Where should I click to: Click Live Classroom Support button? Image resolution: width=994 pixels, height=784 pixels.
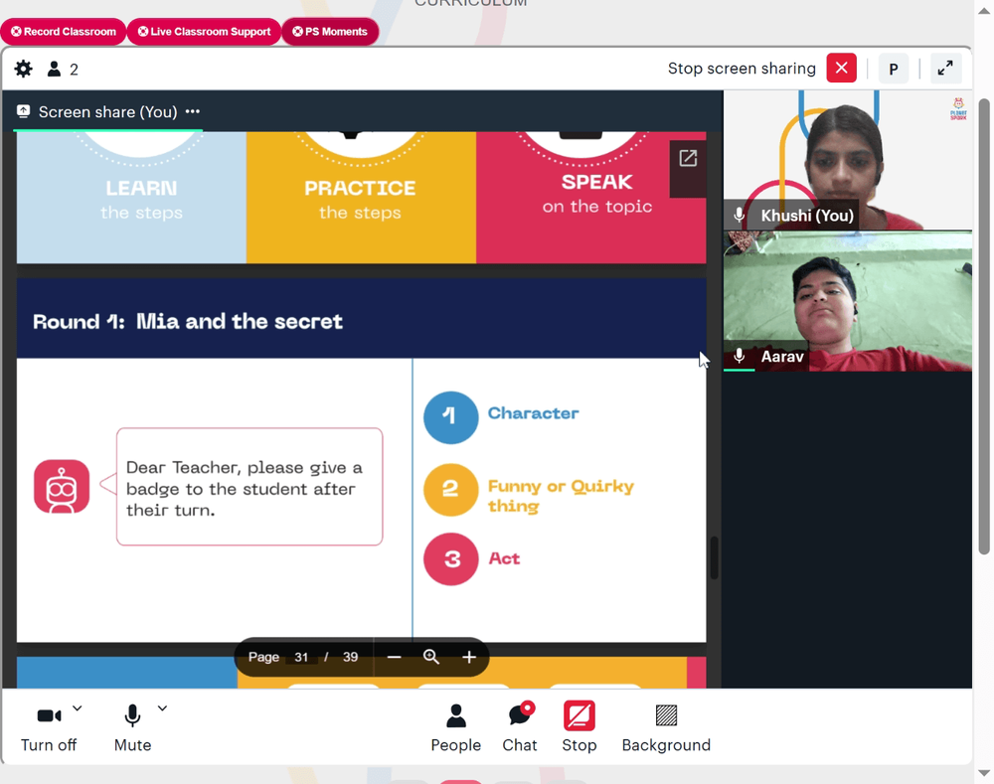pyautogui.click(x=204, y=32)
